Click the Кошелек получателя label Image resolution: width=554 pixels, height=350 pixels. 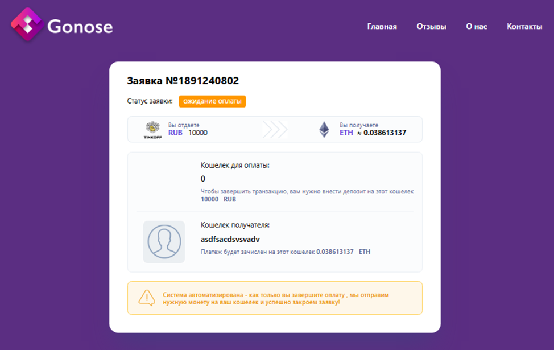(235, 225)
